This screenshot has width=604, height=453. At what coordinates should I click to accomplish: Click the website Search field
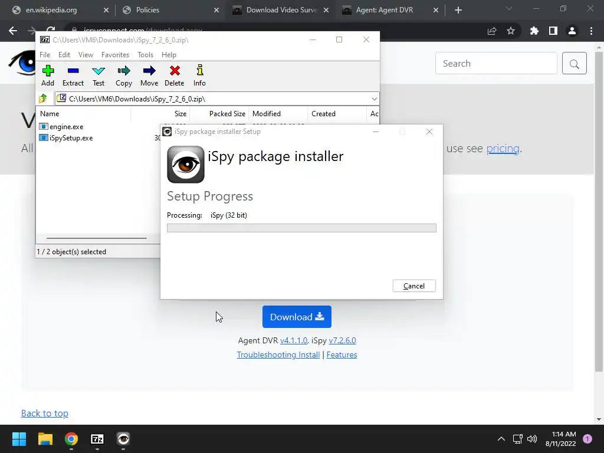coord(496,63)
